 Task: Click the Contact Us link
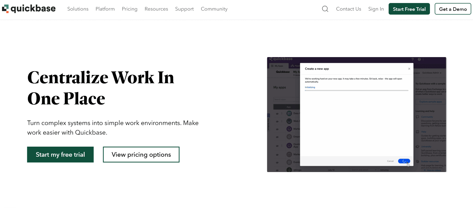coord(349,9)
